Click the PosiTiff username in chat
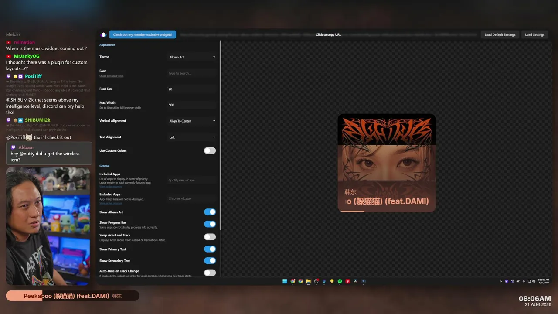Viewport: 558px width, 314px height. click(34, 76)
